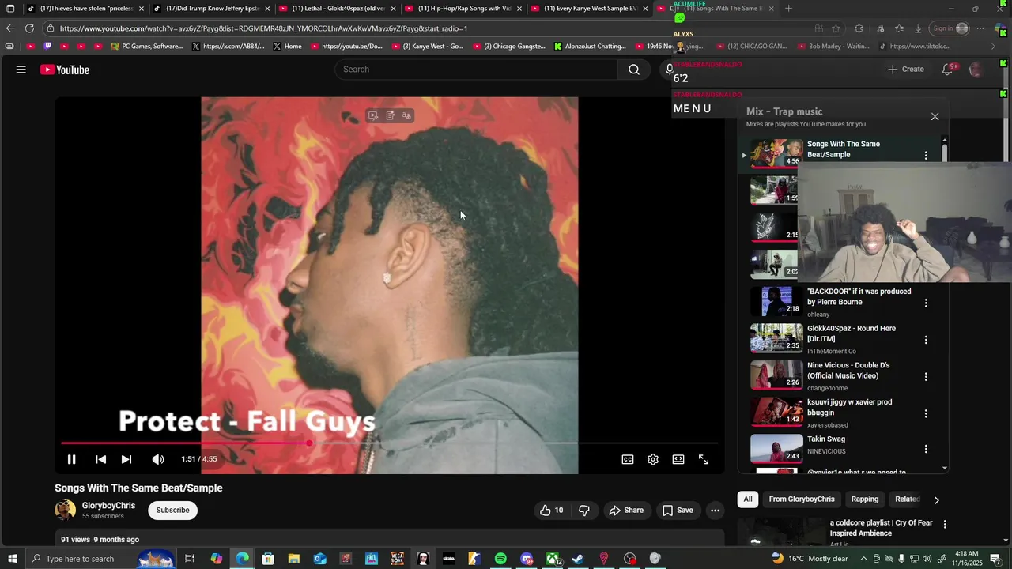Open options for Songs With The Same Beat/Sample
The height and width of the screenshot is (569, 1012).
click(926, 155)
